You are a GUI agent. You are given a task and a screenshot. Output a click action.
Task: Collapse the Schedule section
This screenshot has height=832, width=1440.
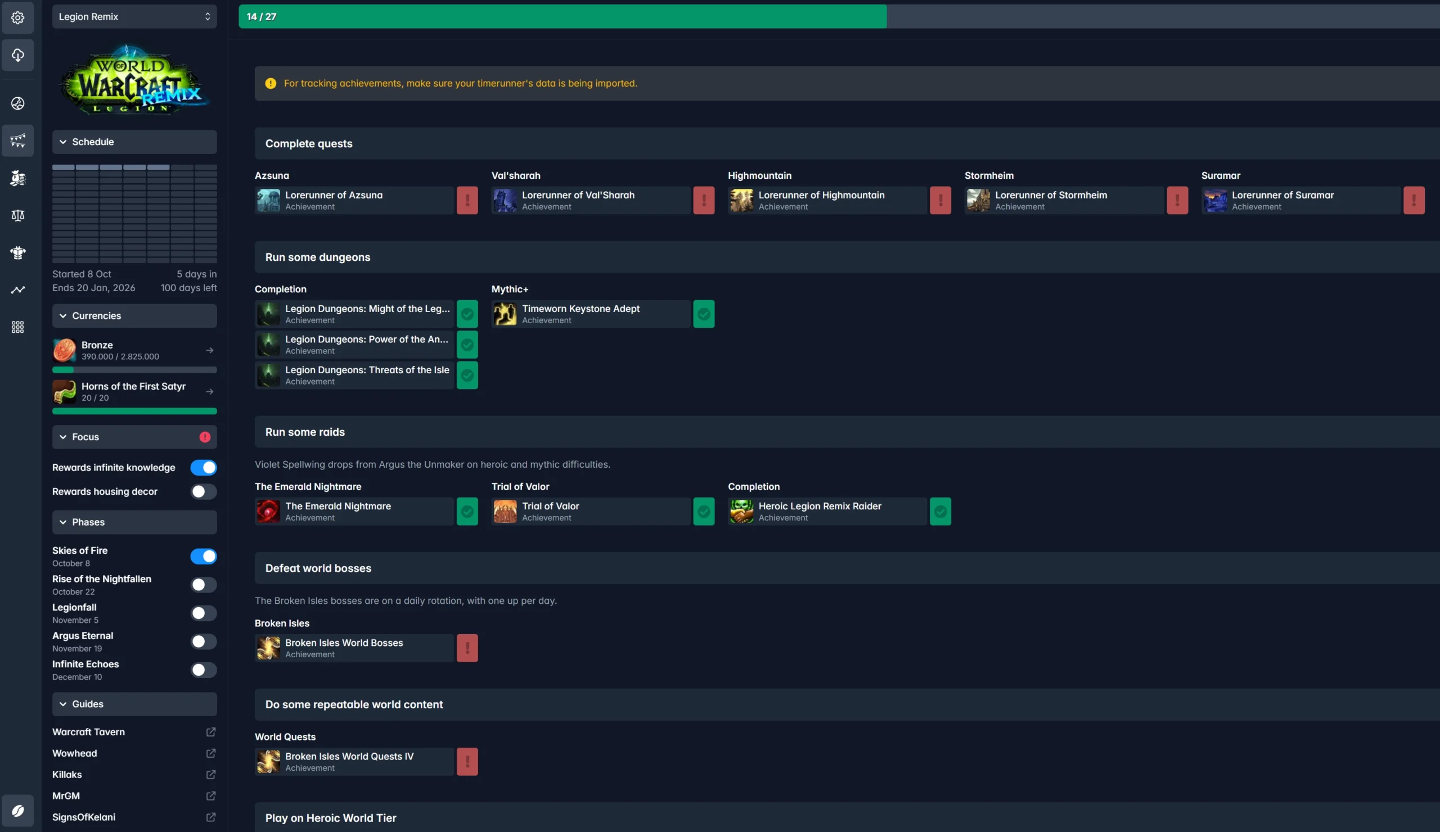point(134,142)
